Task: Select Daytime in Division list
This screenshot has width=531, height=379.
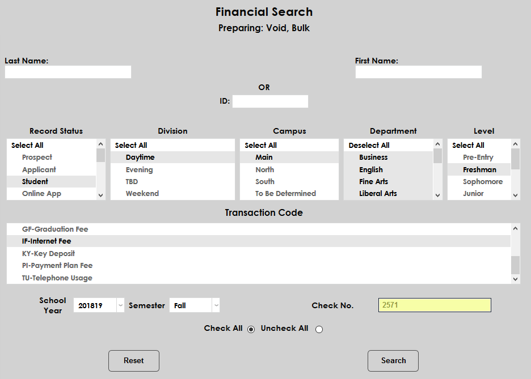Action: tap(172, 157)
